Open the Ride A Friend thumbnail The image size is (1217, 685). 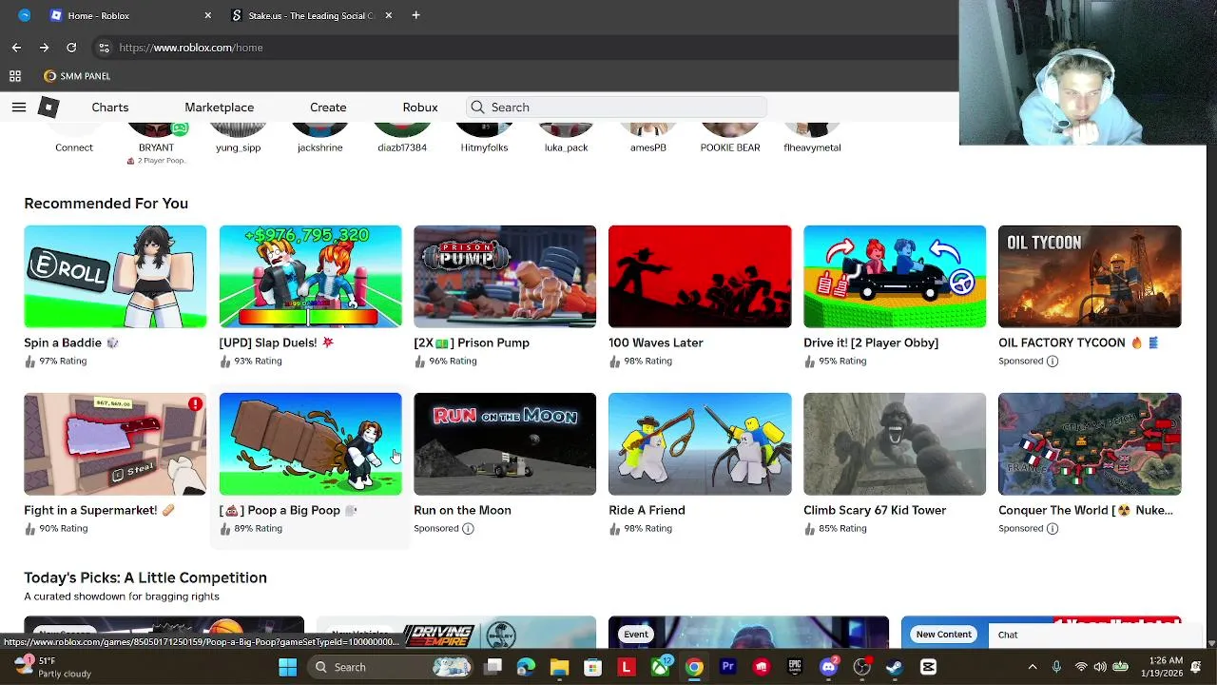point(700,443)
